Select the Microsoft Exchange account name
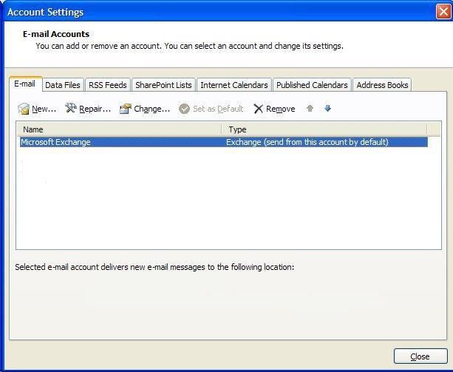Viewport: 453px width, 372px height. 55,142
